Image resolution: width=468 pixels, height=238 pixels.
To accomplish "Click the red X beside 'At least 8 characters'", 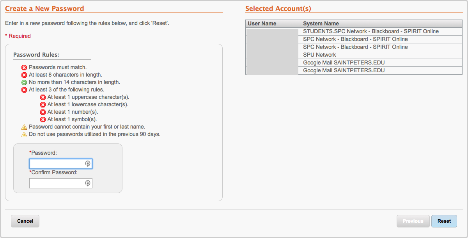I will [24, 75].
